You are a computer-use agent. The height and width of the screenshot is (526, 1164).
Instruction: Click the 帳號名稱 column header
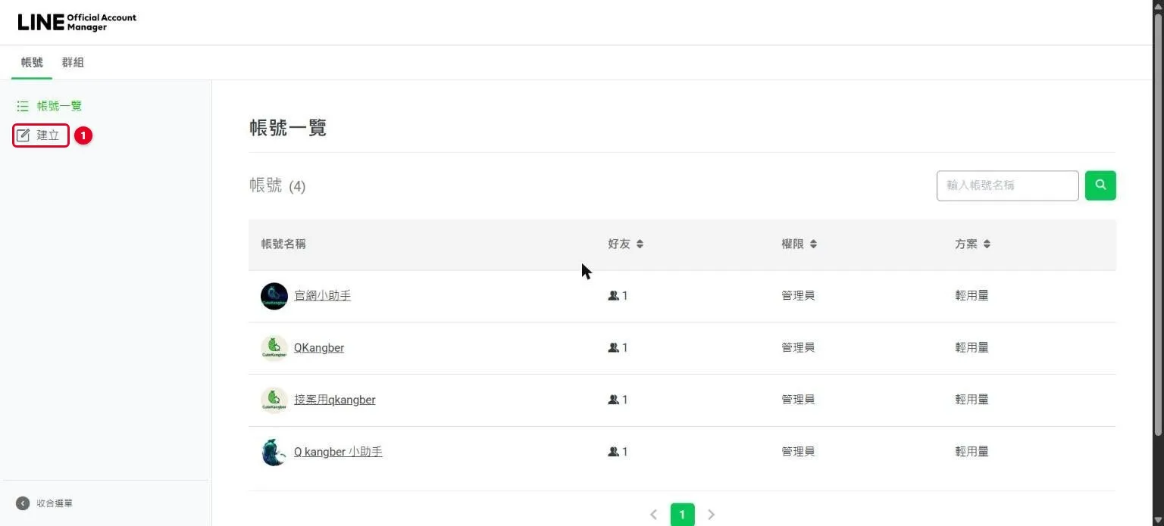coord(283,244)
